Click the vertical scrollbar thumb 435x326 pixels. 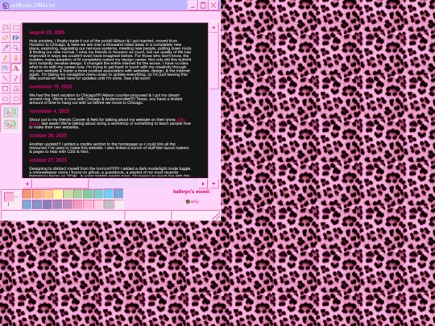point(213,61)
